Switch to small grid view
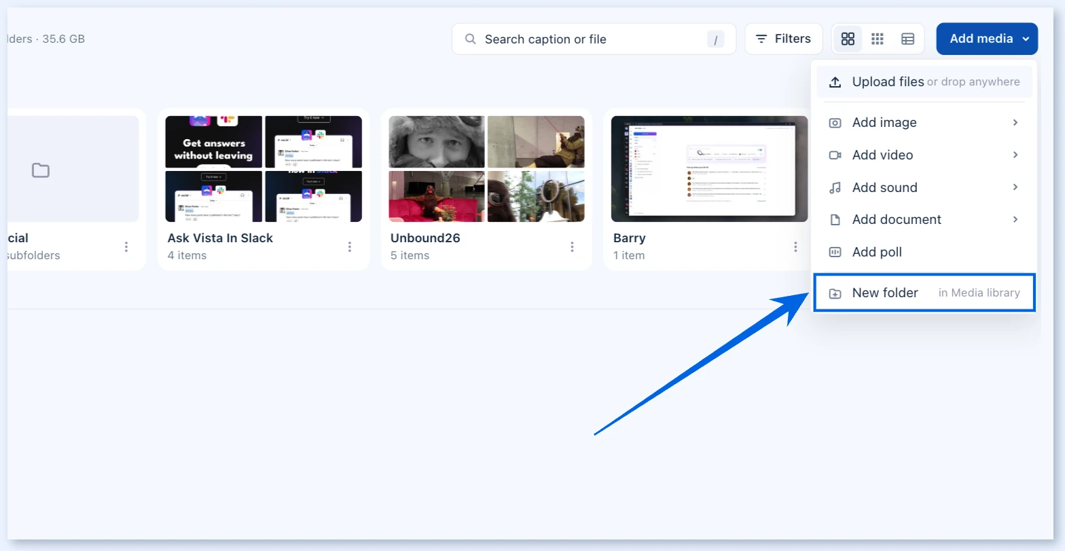The image size is (1065, 551). (878, 39)
